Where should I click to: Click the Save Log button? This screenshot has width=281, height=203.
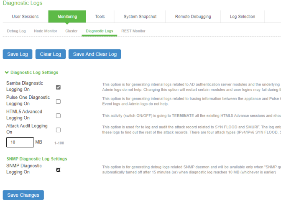click(x=18, y=54)
